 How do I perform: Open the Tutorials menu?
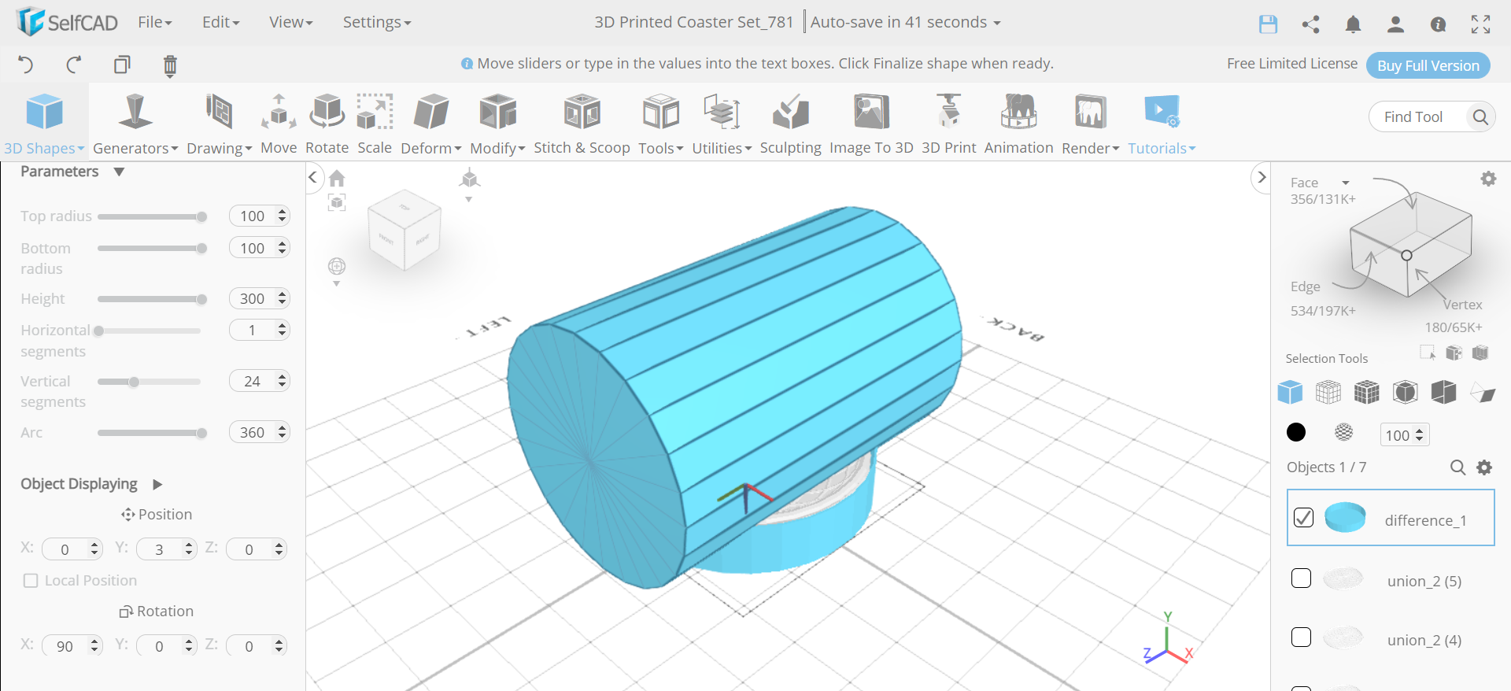point(1162,124)
